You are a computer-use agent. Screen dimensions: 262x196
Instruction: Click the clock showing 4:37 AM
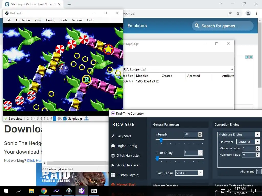[240, 189]
